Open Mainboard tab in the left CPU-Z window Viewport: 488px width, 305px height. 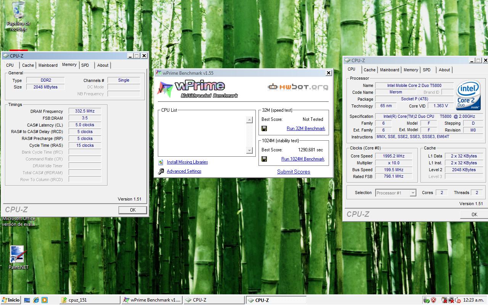(48, 65)
